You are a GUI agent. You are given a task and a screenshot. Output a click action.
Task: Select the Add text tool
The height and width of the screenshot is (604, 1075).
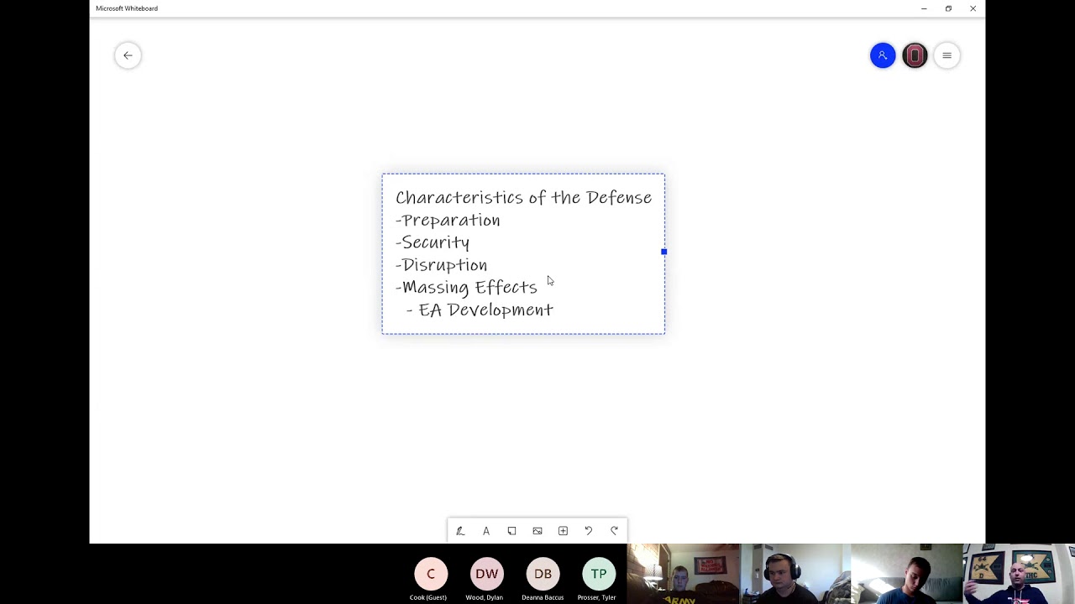click(485, 531)
